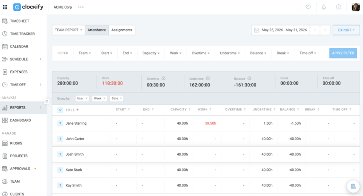Open the Group by User dropdown
Image resolution: width=363 pixels, height=196 pixels.
(82, 98)
